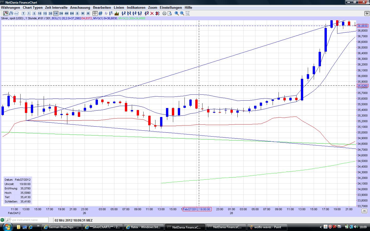This screenshot has height=231, width=370.
Task: Select 10 minute interval button
Action: coord(40,13)
